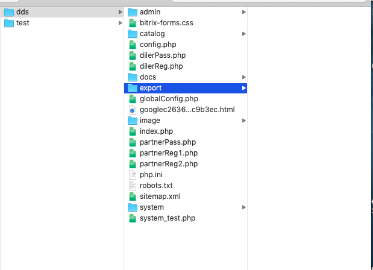The height and width of the screenshot is (270, 373).
Task: Expand the image folder chevron
Action: (243, 121)
